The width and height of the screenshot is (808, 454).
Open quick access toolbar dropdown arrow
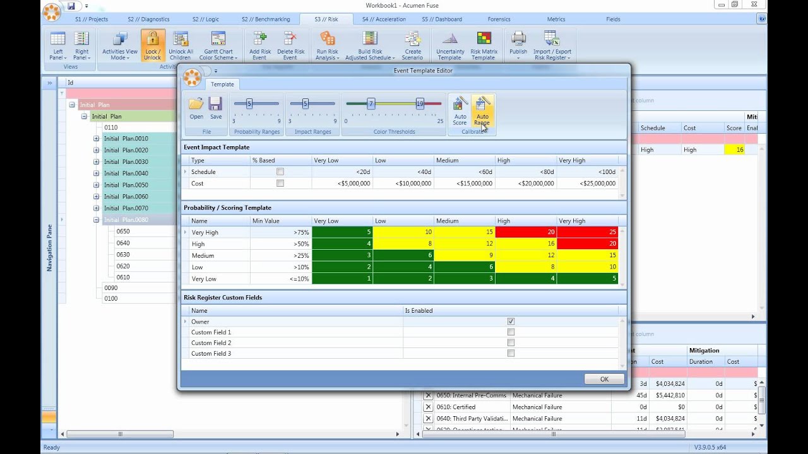point(86,6)
